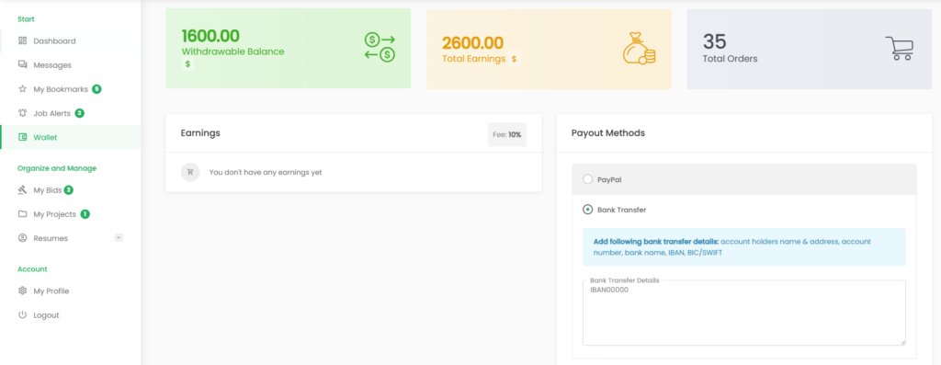Screen dimensions: 941x365
Task: Open the Job Alerts page
Action: point(52,113)
